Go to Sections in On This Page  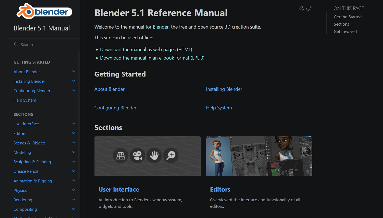tap(341, 24)
